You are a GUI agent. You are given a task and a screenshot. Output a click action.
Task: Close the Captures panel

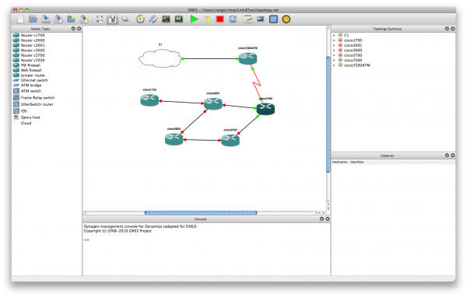coord(453,155)
